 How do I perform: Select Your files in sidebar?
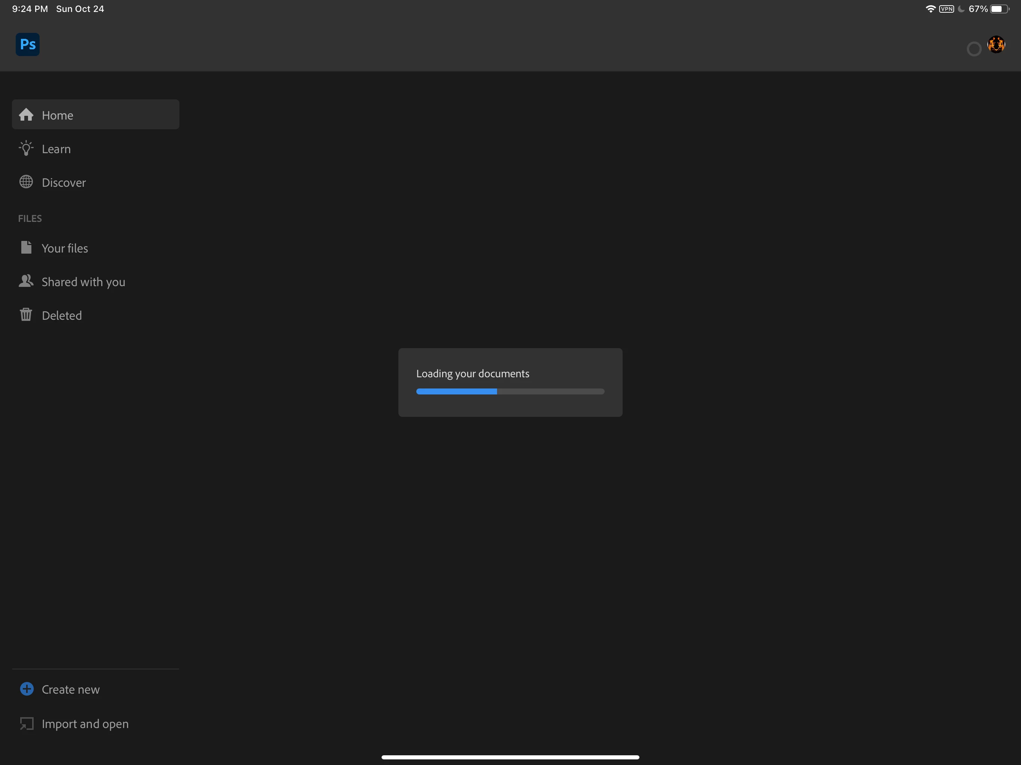[x=65, y=248]
